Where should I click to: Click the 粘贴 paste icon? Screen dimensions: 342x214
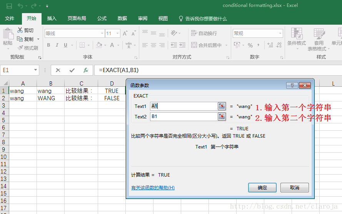point(8,34)
